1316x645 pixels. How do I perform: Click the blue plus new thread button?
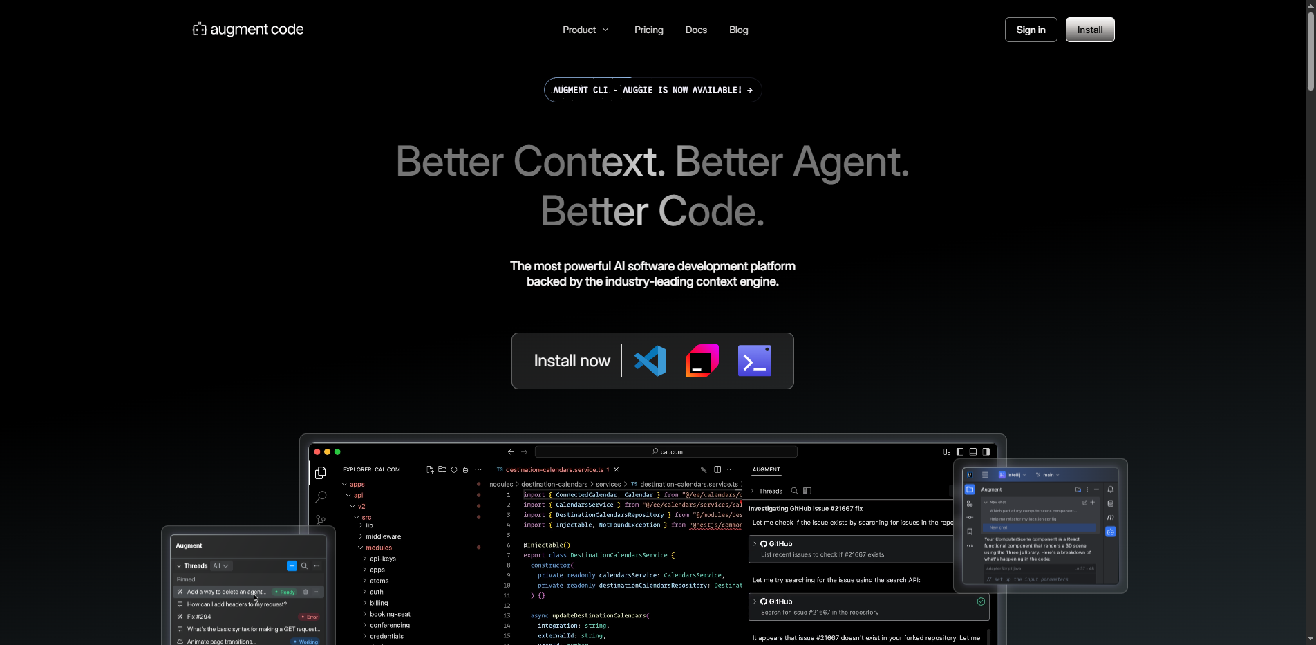click(292, 565)
